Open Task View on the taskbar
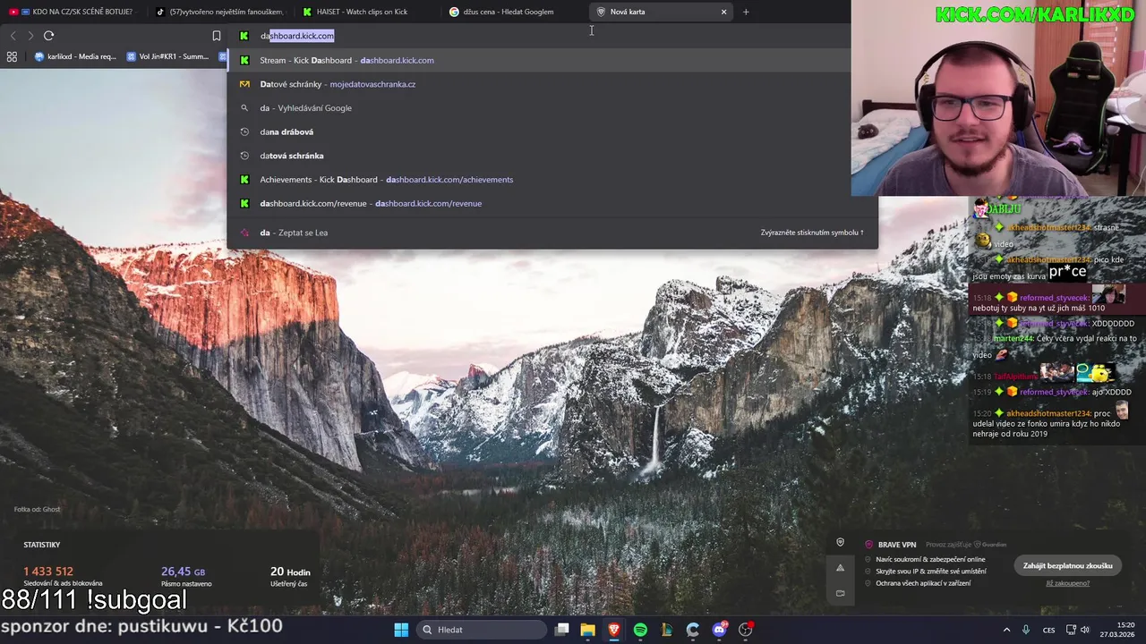 [561, 630]
